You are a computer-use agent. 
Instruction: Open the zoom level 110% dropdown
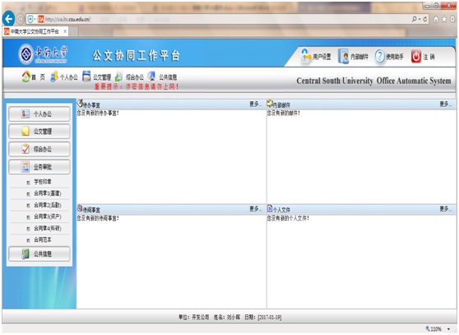(x=448, y=329)
